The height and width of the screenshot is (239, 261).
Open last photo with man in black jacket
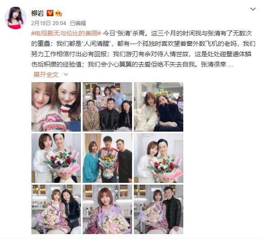pyautogui.click(x=159, y=209)
